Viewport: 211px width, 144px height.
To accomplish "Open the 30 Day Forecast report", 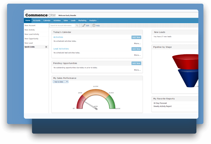I will point(160,103).
